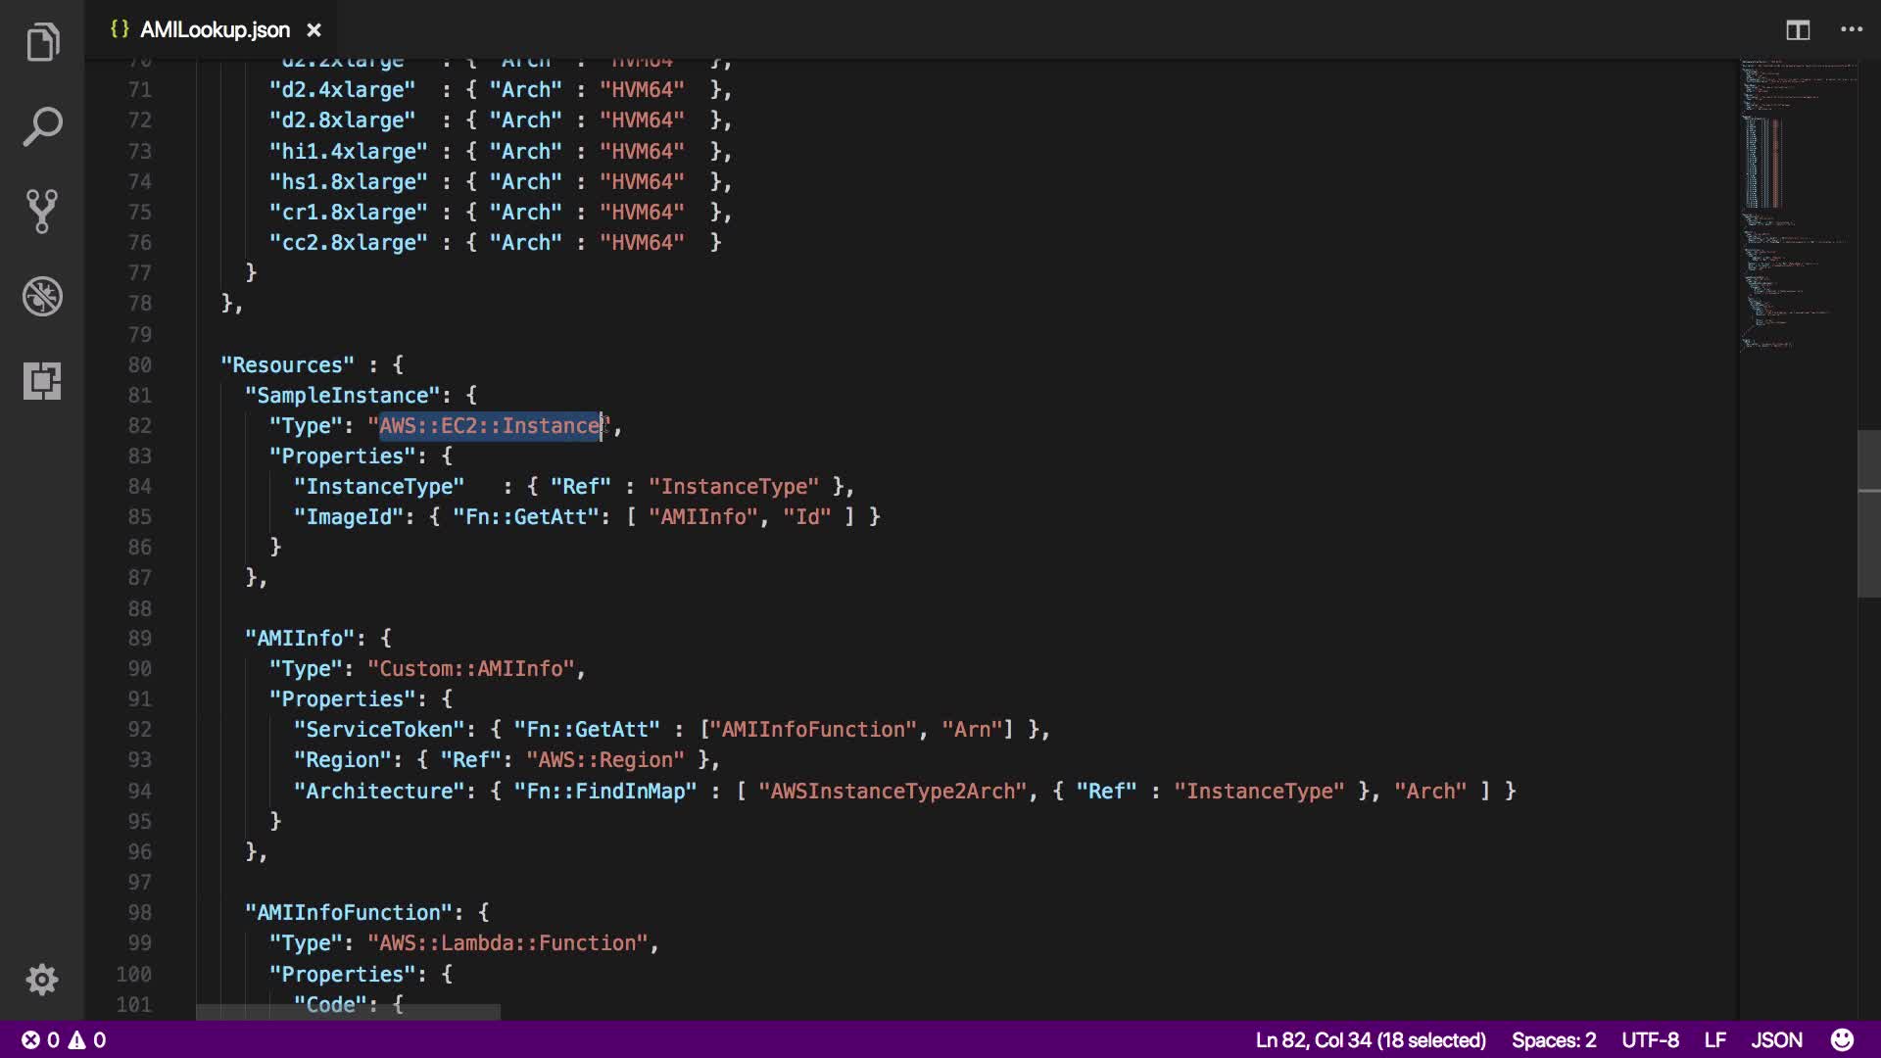
Task: Click the vertical scrollbar thumb
Action: tap(1868, 513)
